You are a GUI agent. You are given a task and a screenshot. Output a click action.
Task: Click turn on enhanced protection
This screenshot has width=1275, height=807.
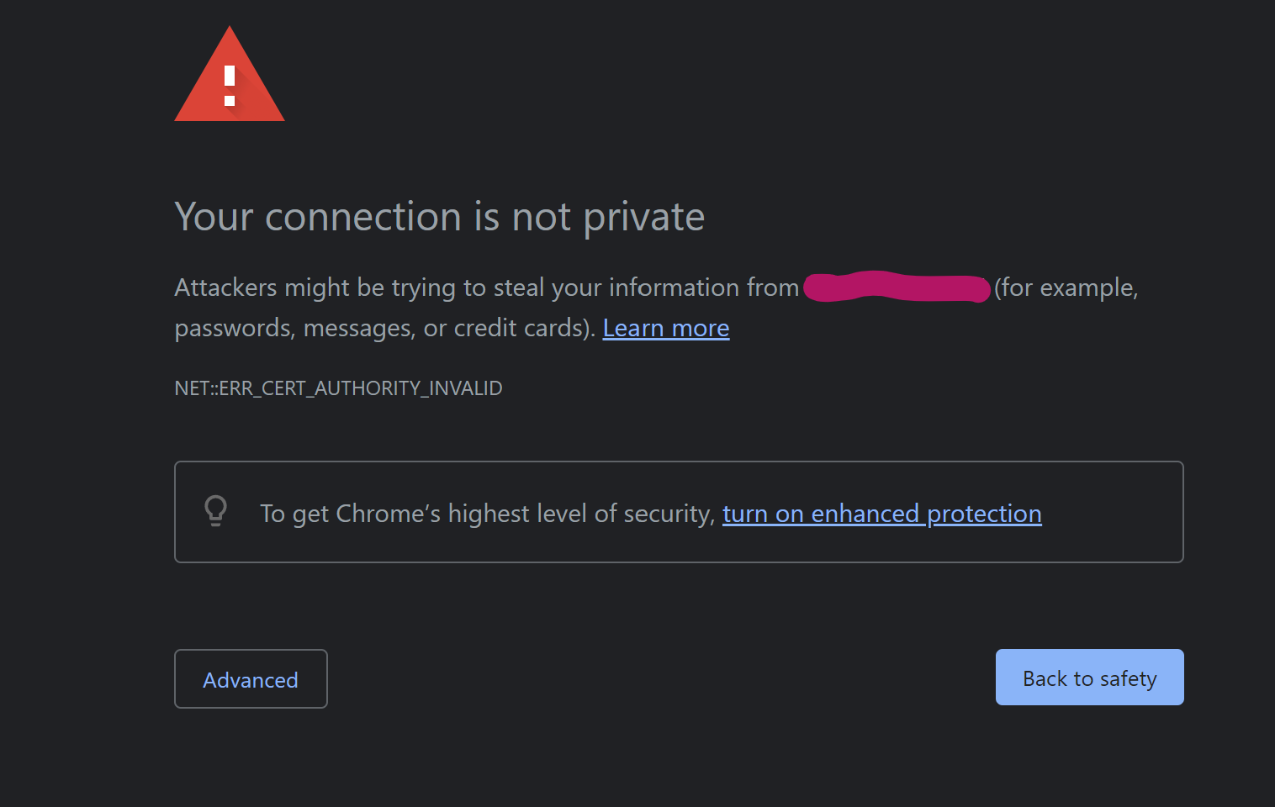[881, 514]
